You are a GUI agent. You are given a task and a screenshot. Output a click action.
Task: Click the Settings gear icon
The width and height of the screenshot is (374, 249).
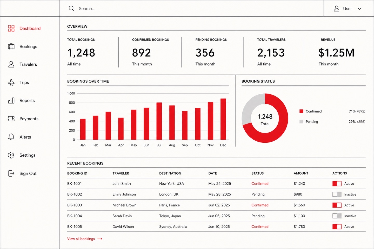coord(11,155)
